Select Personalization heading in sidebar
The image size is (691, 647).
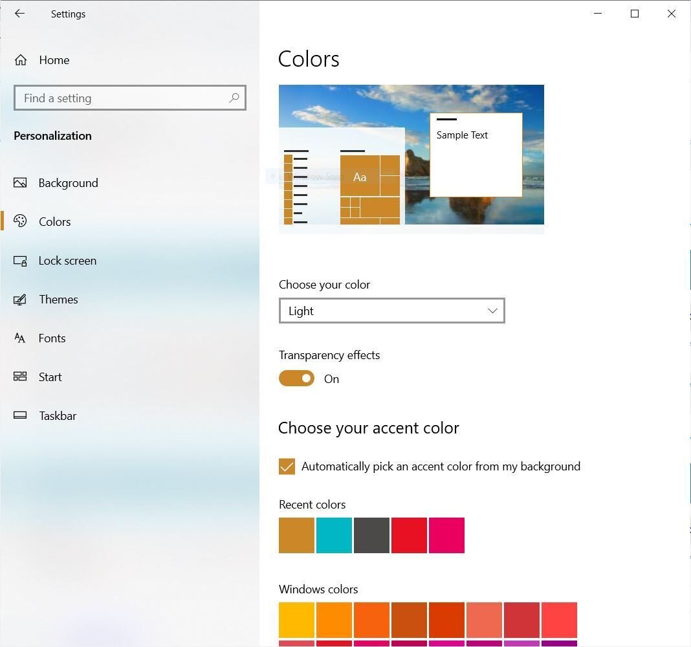(x=52, y=135)
